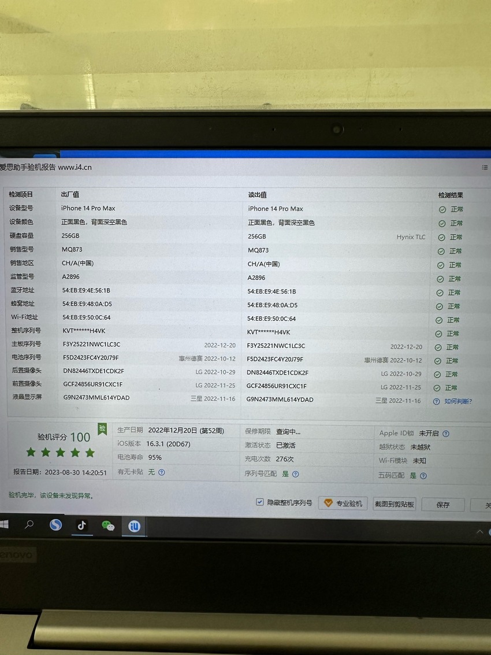Click the 读出值 column header
The image size is (491, 655).
[x=257, y=195]
